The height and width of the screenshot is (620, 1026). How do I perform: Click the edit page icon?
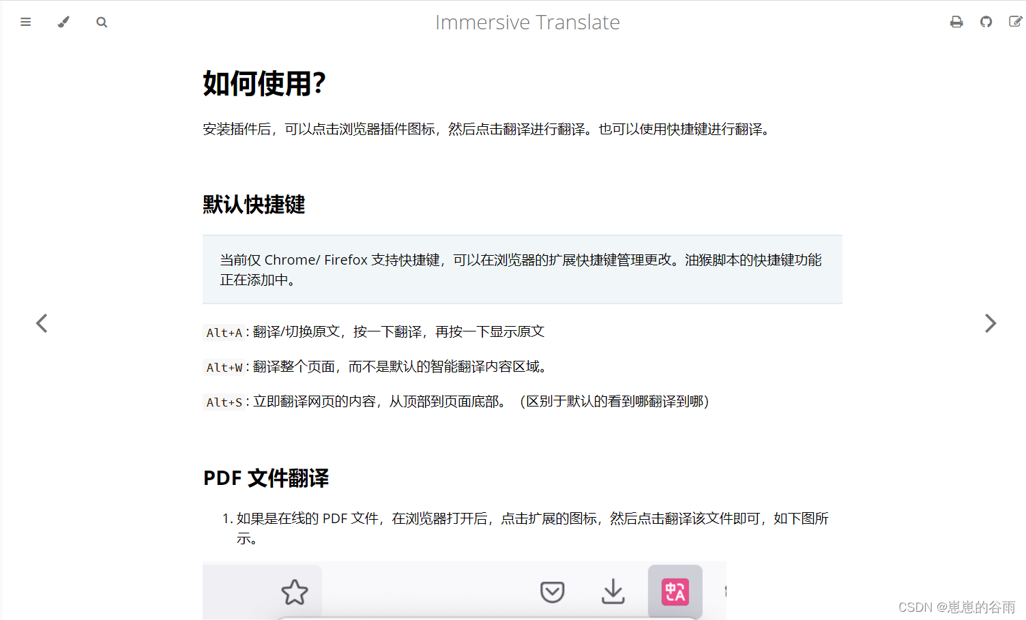(x=1015, y=22)
